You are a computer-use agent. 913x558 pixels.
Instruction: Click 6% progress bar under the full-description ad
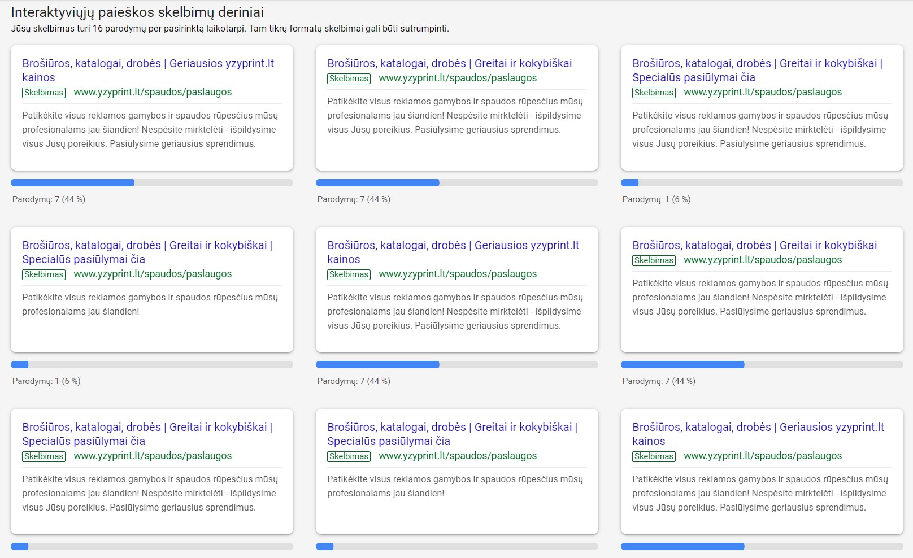point(762,183)
